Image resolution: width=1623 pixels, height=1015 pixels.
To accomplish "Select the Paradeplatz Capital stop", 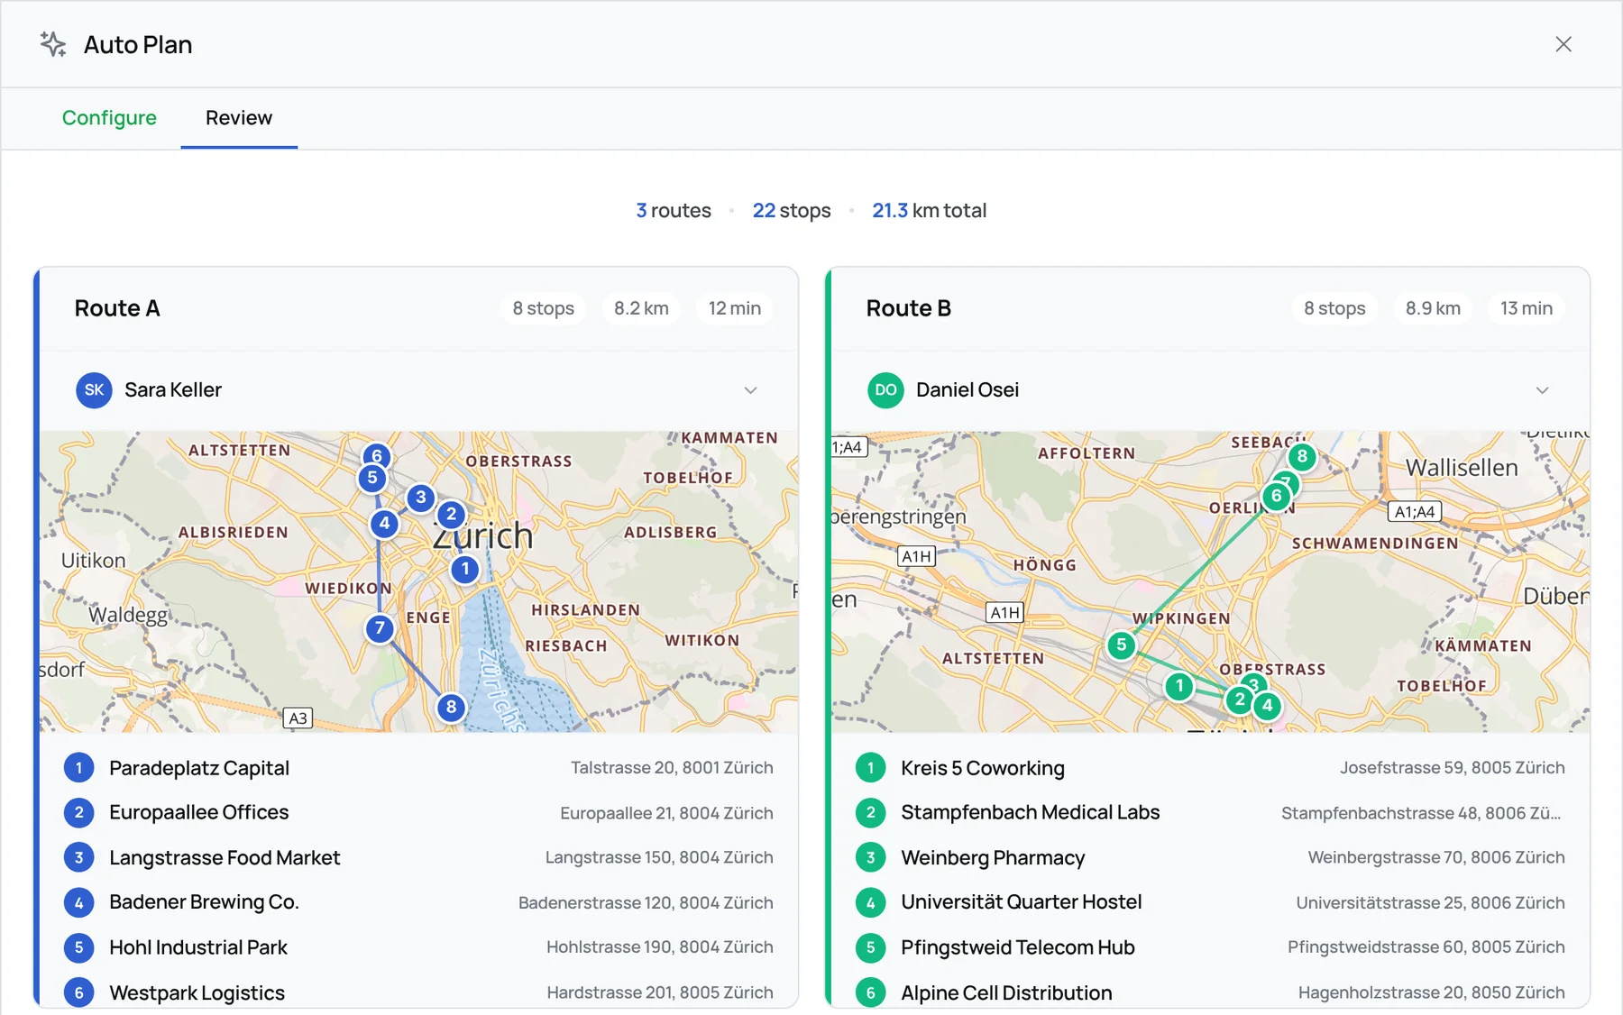I will (x=418, y=768).
